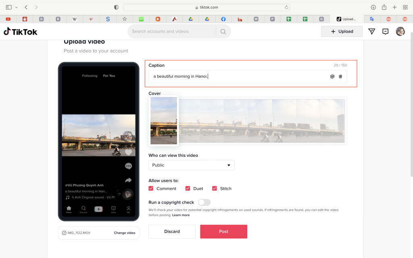Viewport: 413px width, 258px height.
Task: Click the @Vũ Phương Quỳnh Anh username
Action: (x=84, y=185)
